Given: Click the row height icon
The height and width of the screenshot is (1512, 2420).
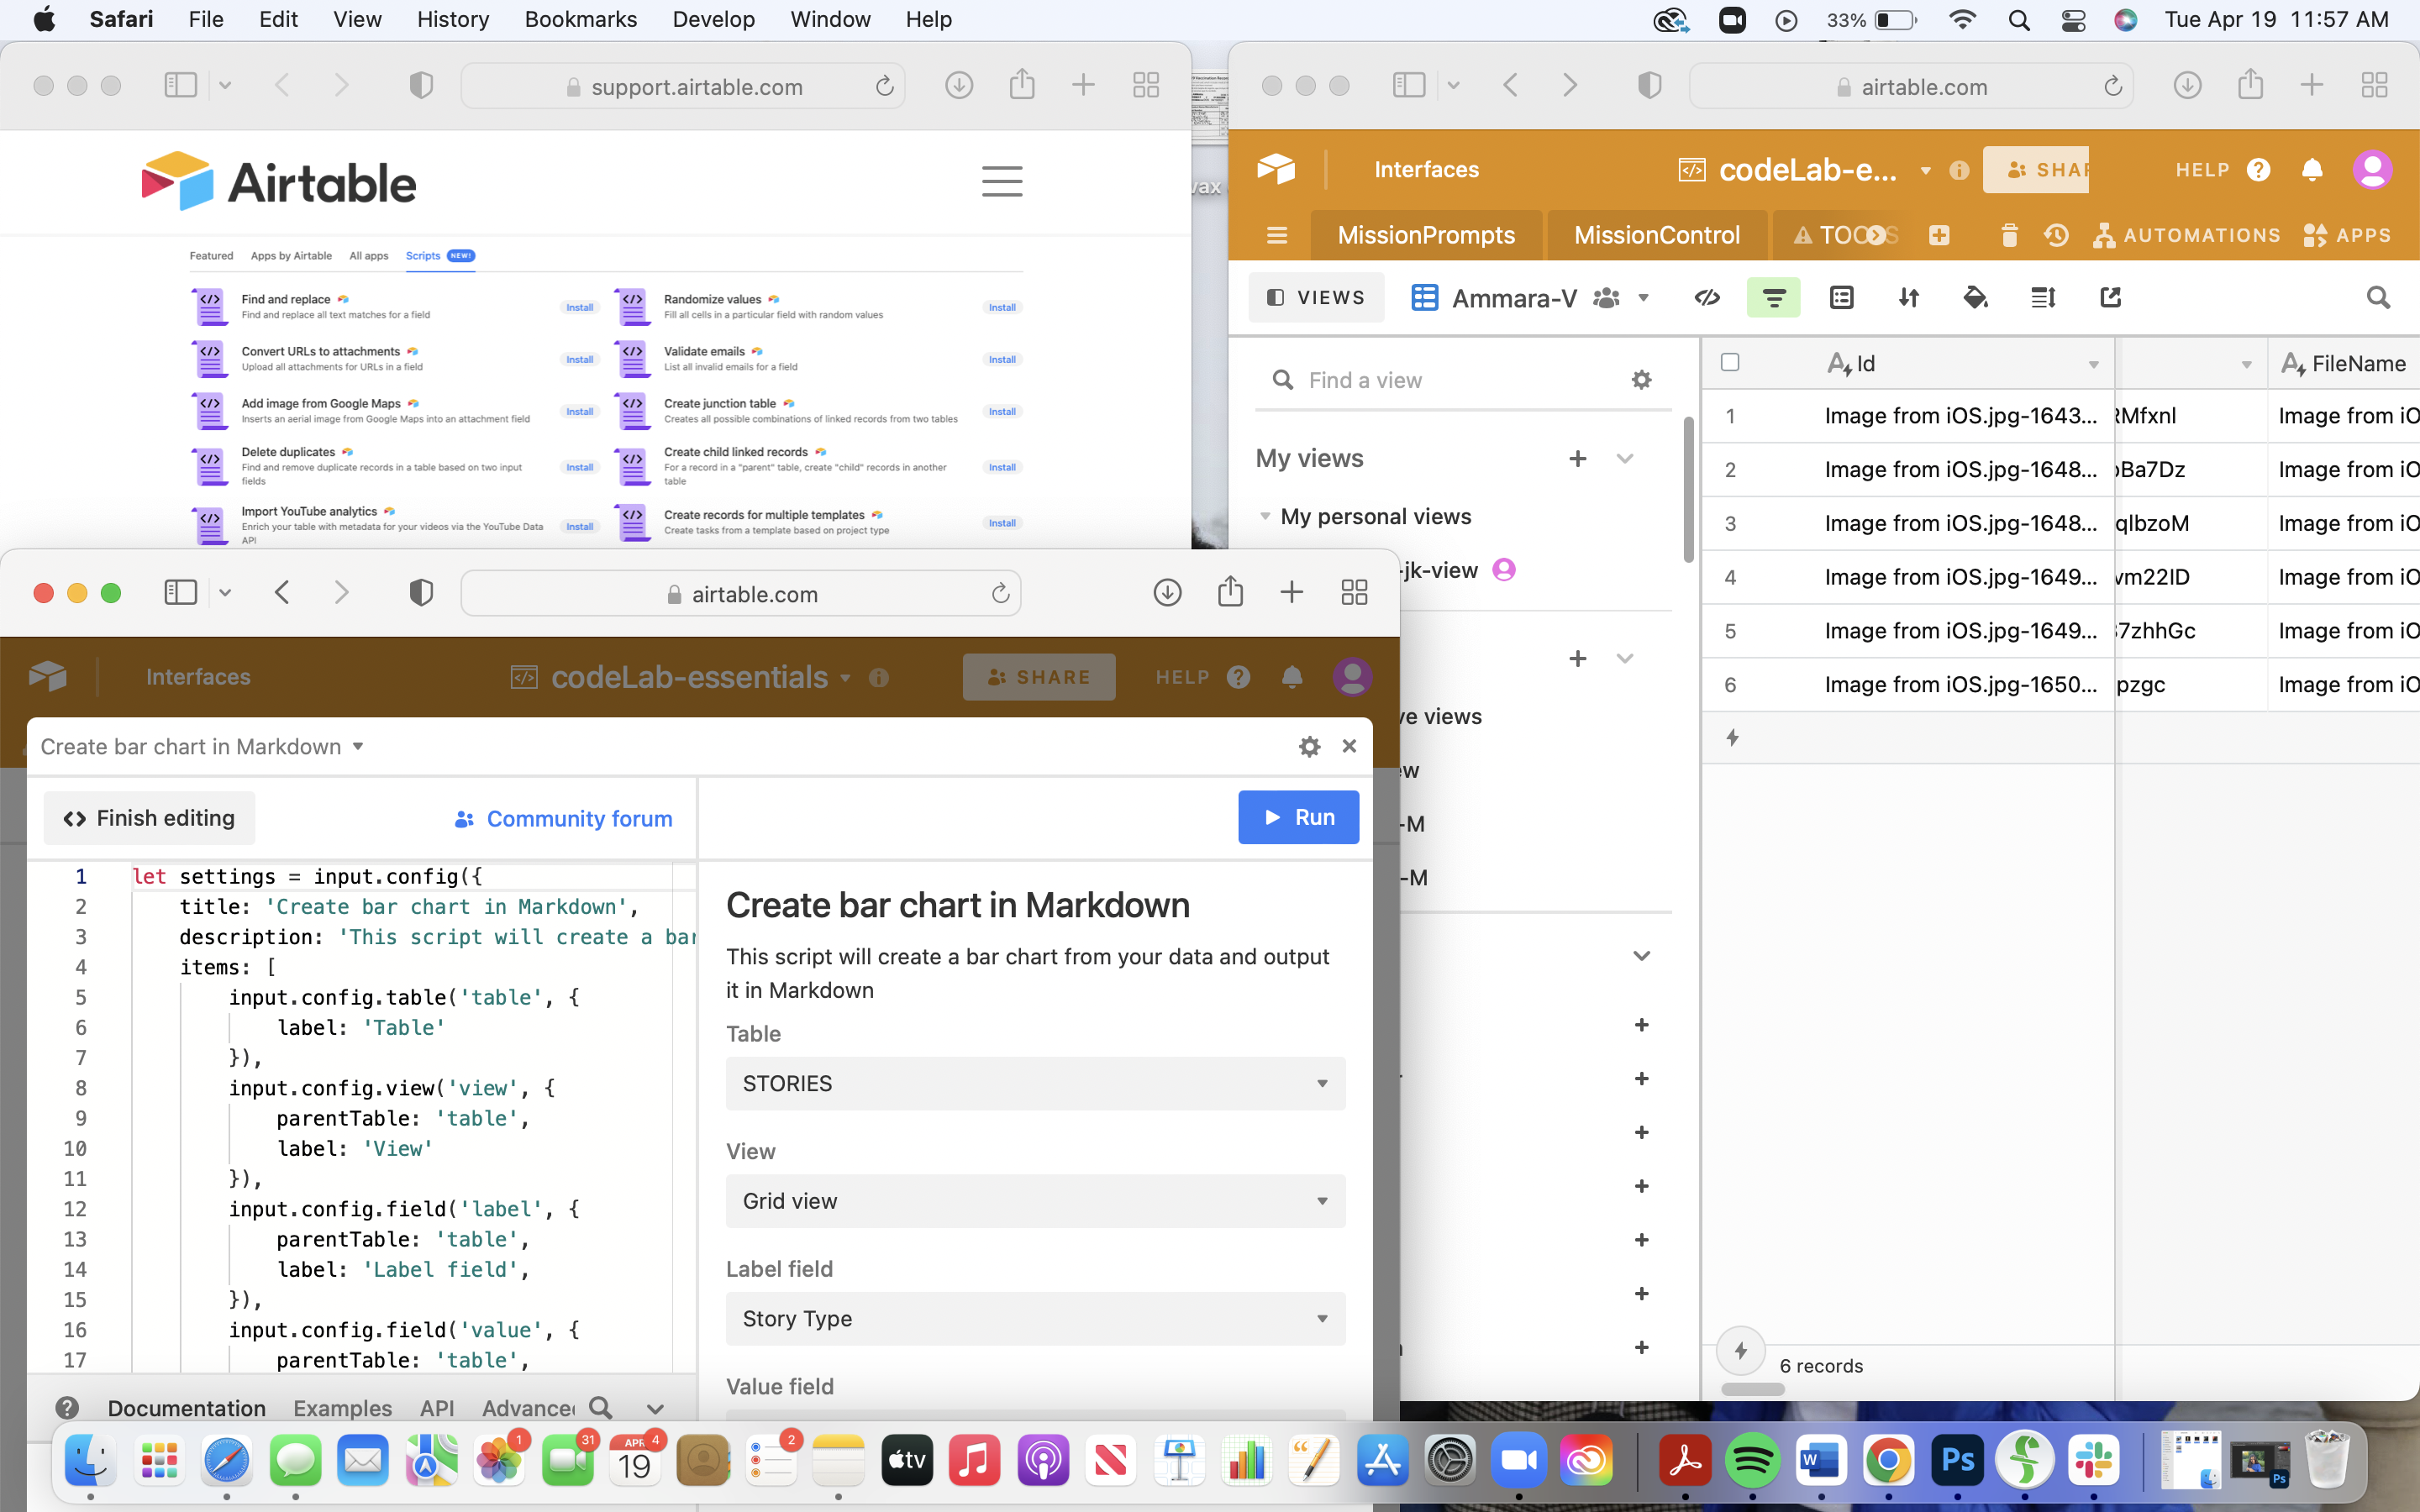Looking at the screenshot, I should click(x=2043, y=298).
